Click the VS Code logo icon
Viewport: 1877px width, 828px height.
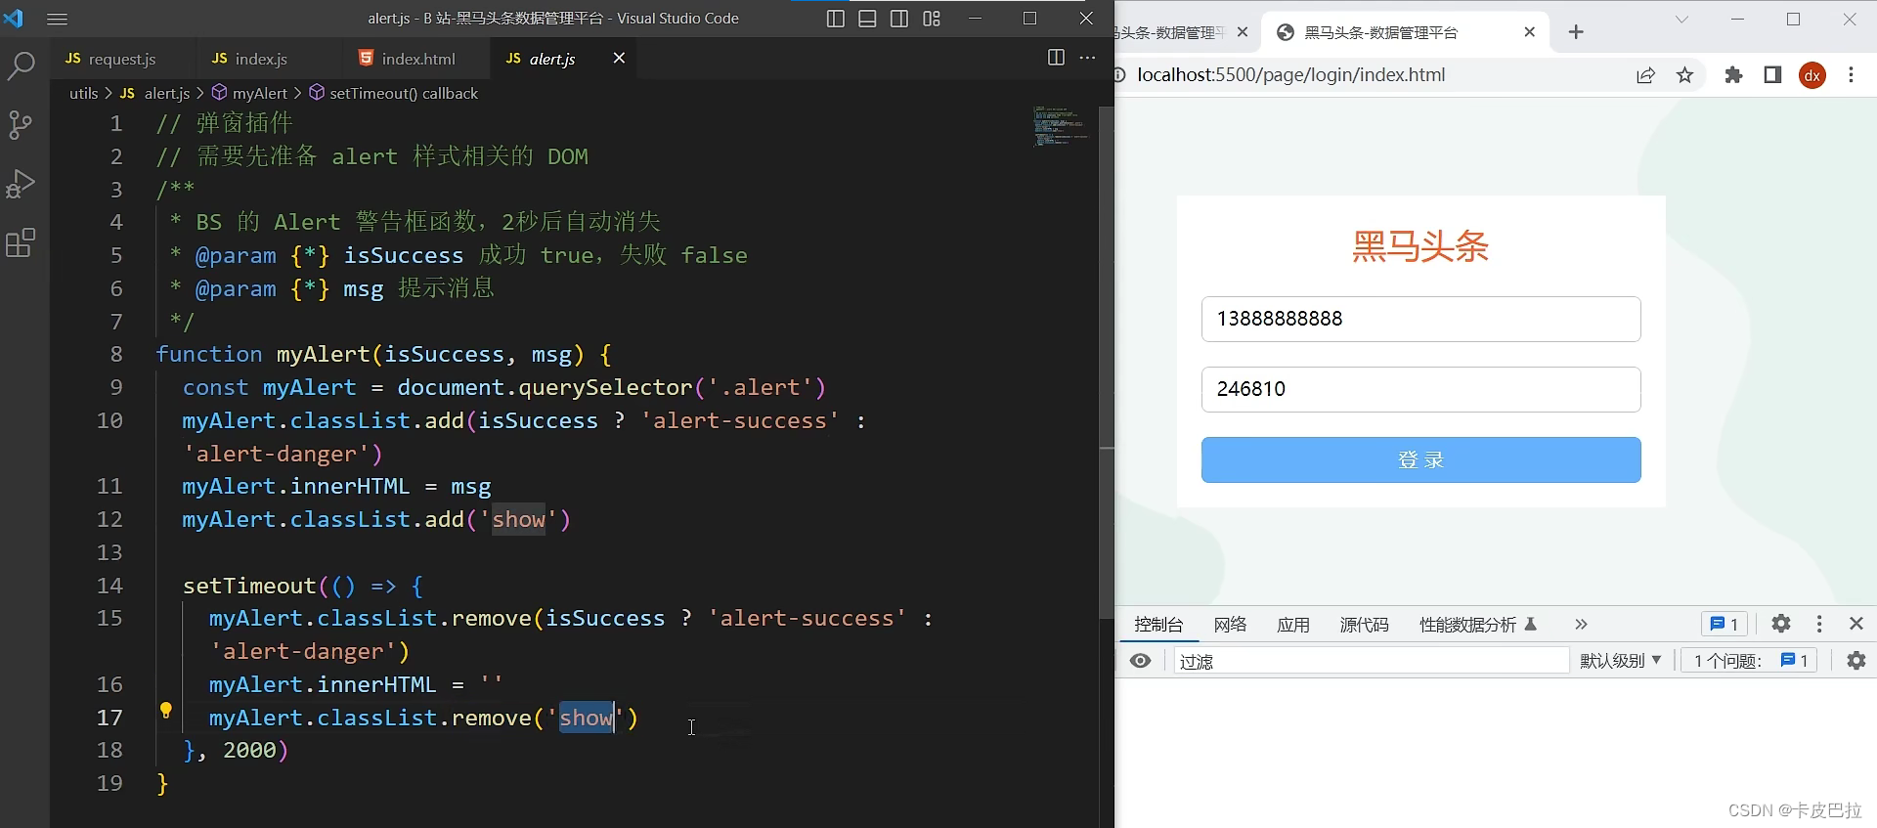14,18
